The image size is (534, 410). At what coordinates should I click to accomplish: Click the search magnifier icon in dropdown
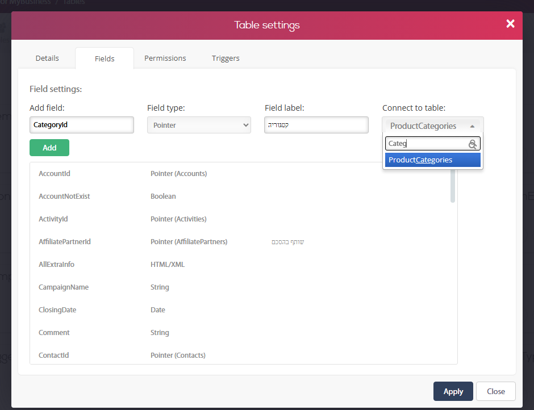[x=472, y=144]
